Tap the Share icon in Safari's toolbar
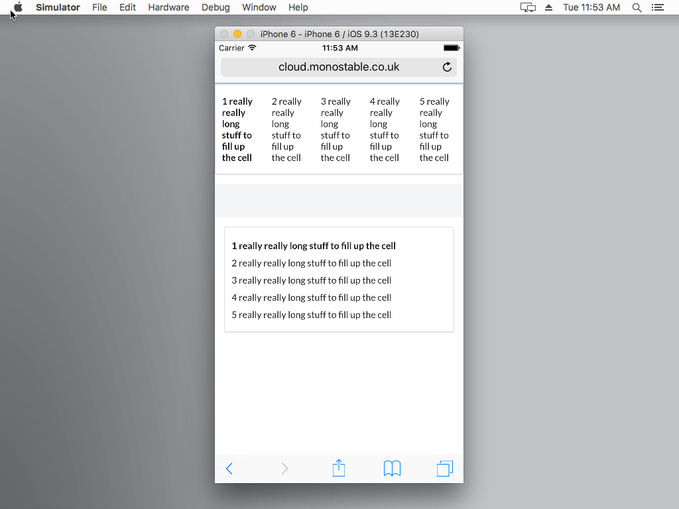 [339, 468]
